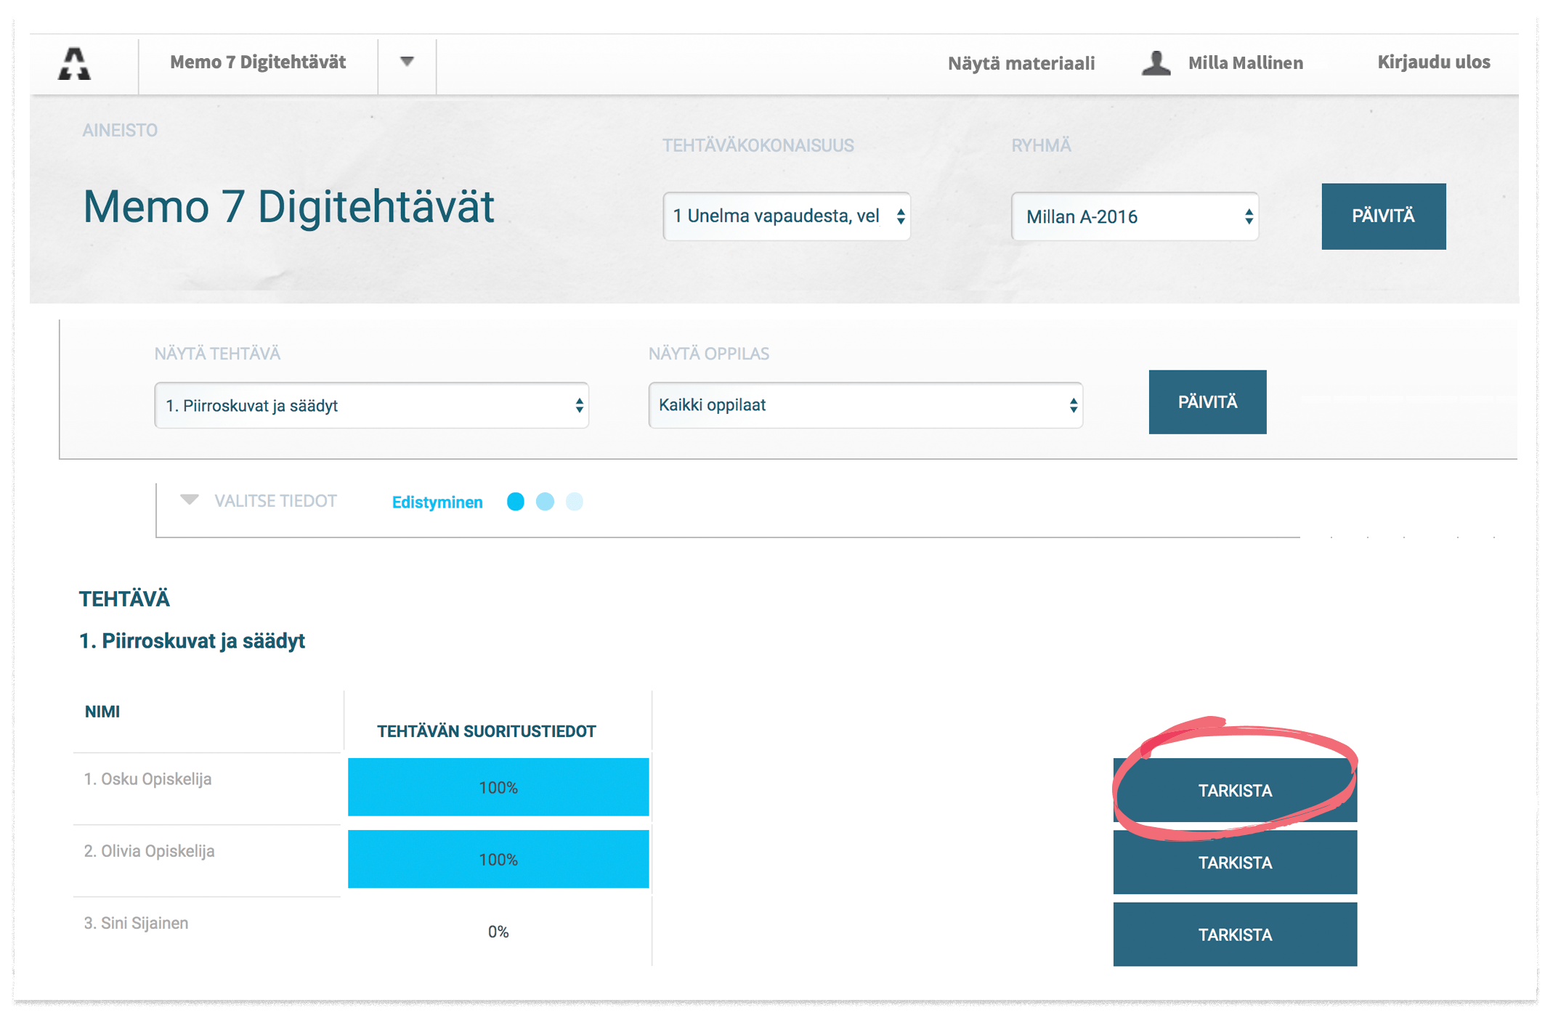Click Tarkista for Osku Opiskelija

pyautogui.click(x=1235, y=791)
